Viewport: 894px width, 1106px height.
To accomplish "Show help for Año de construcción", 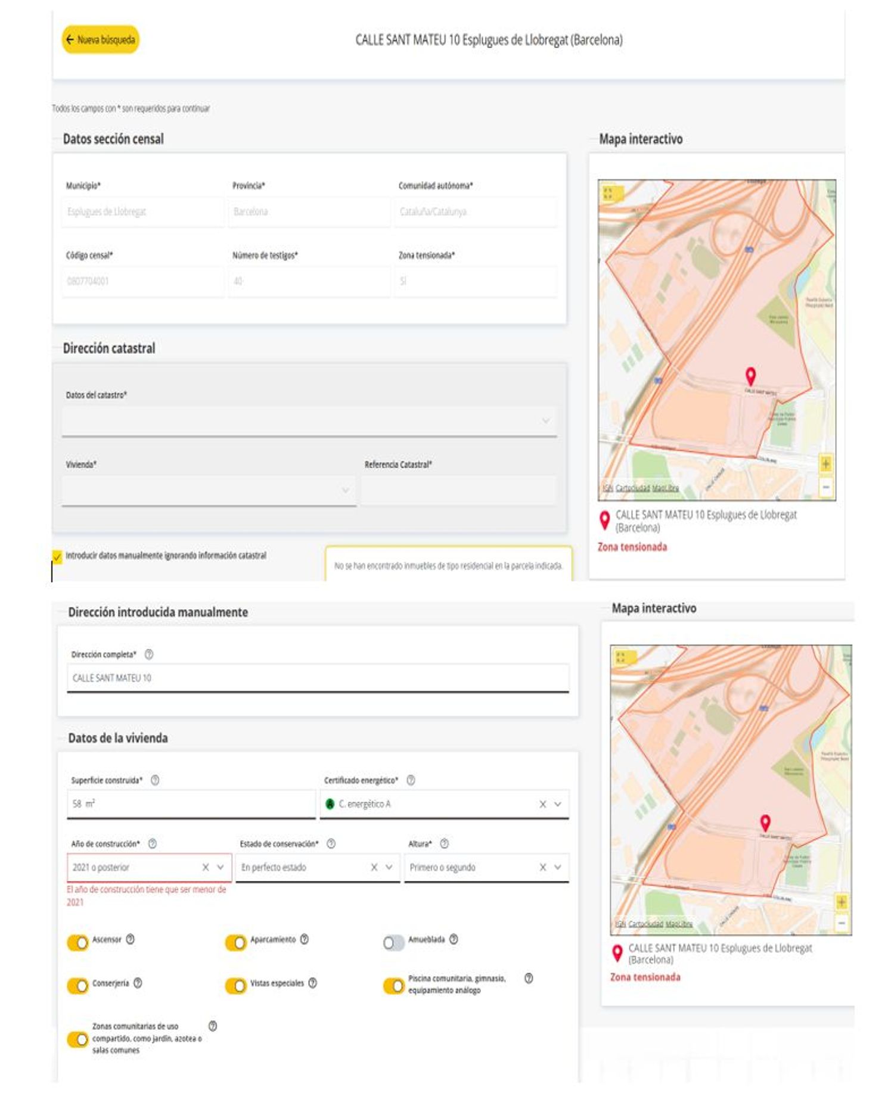I will pyautogui.click(x=153, y=844).
